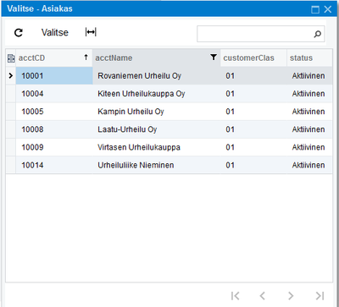Click the sort arrow on acctCD column
The image size is (339, 307).
click(x=86, y=58)
